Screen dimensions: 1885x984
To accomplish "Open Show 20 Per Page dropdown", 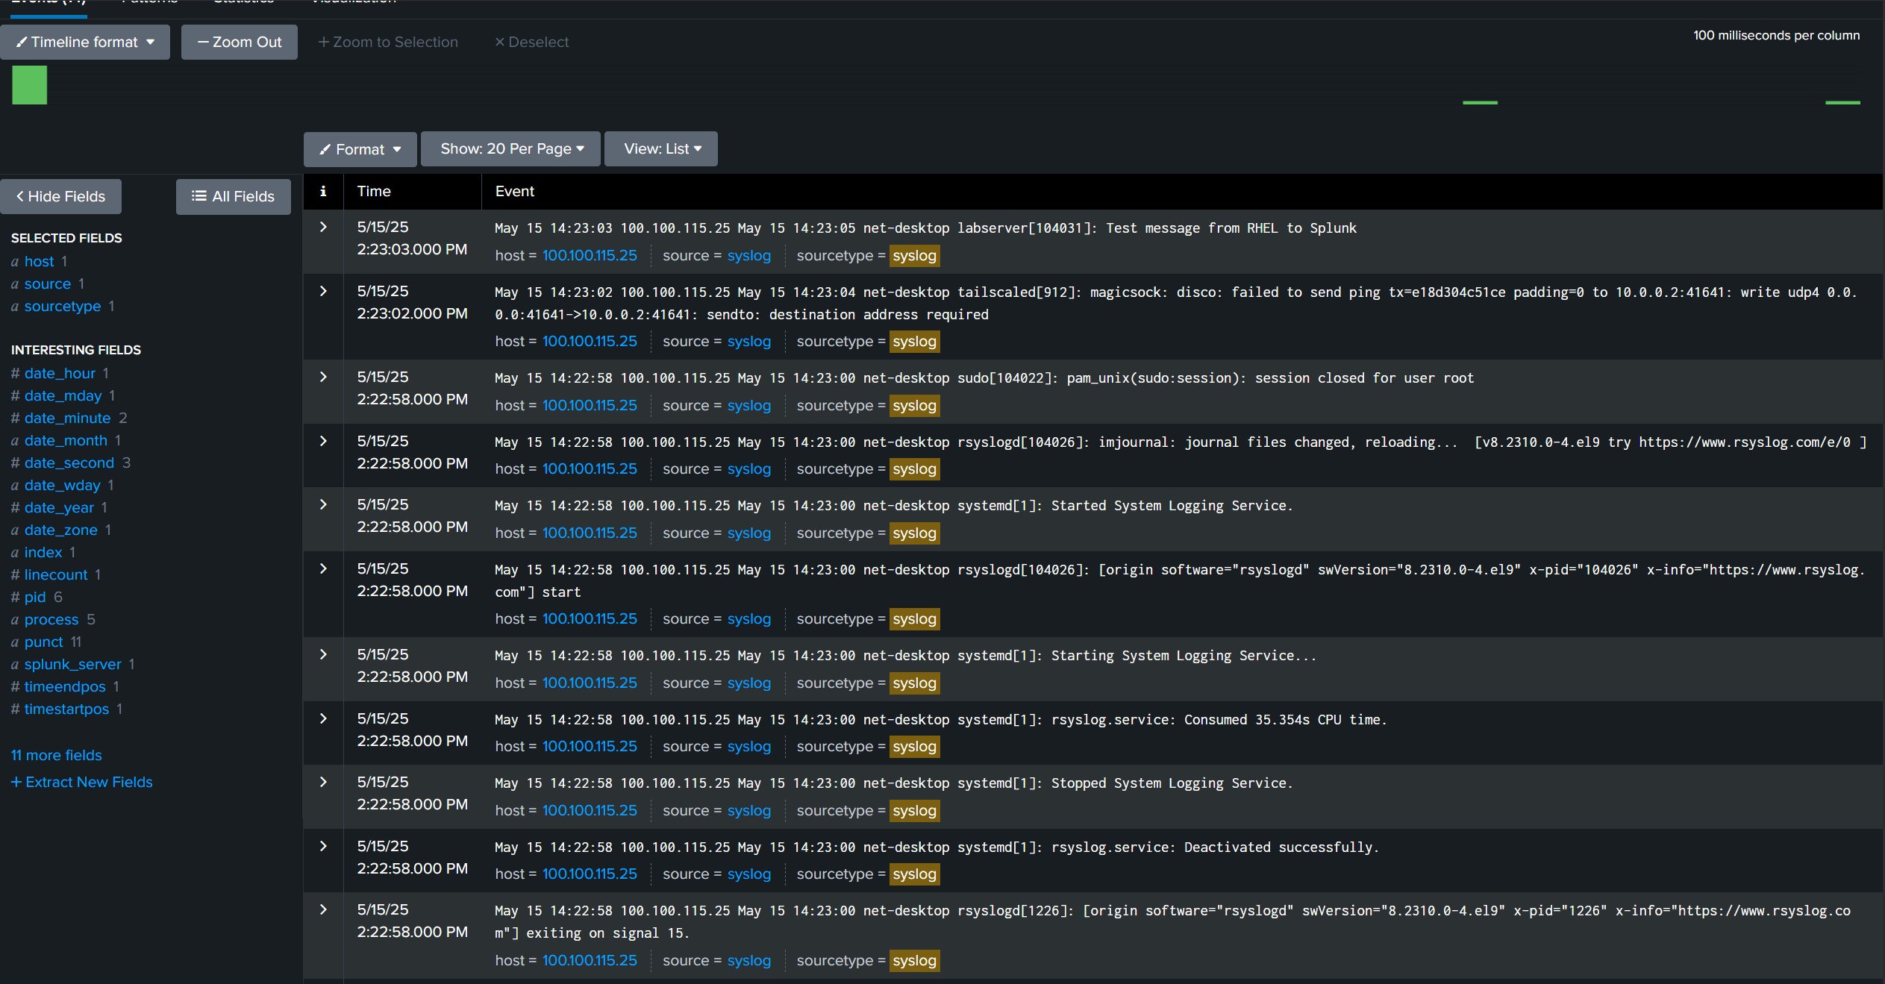I will 511,149.
